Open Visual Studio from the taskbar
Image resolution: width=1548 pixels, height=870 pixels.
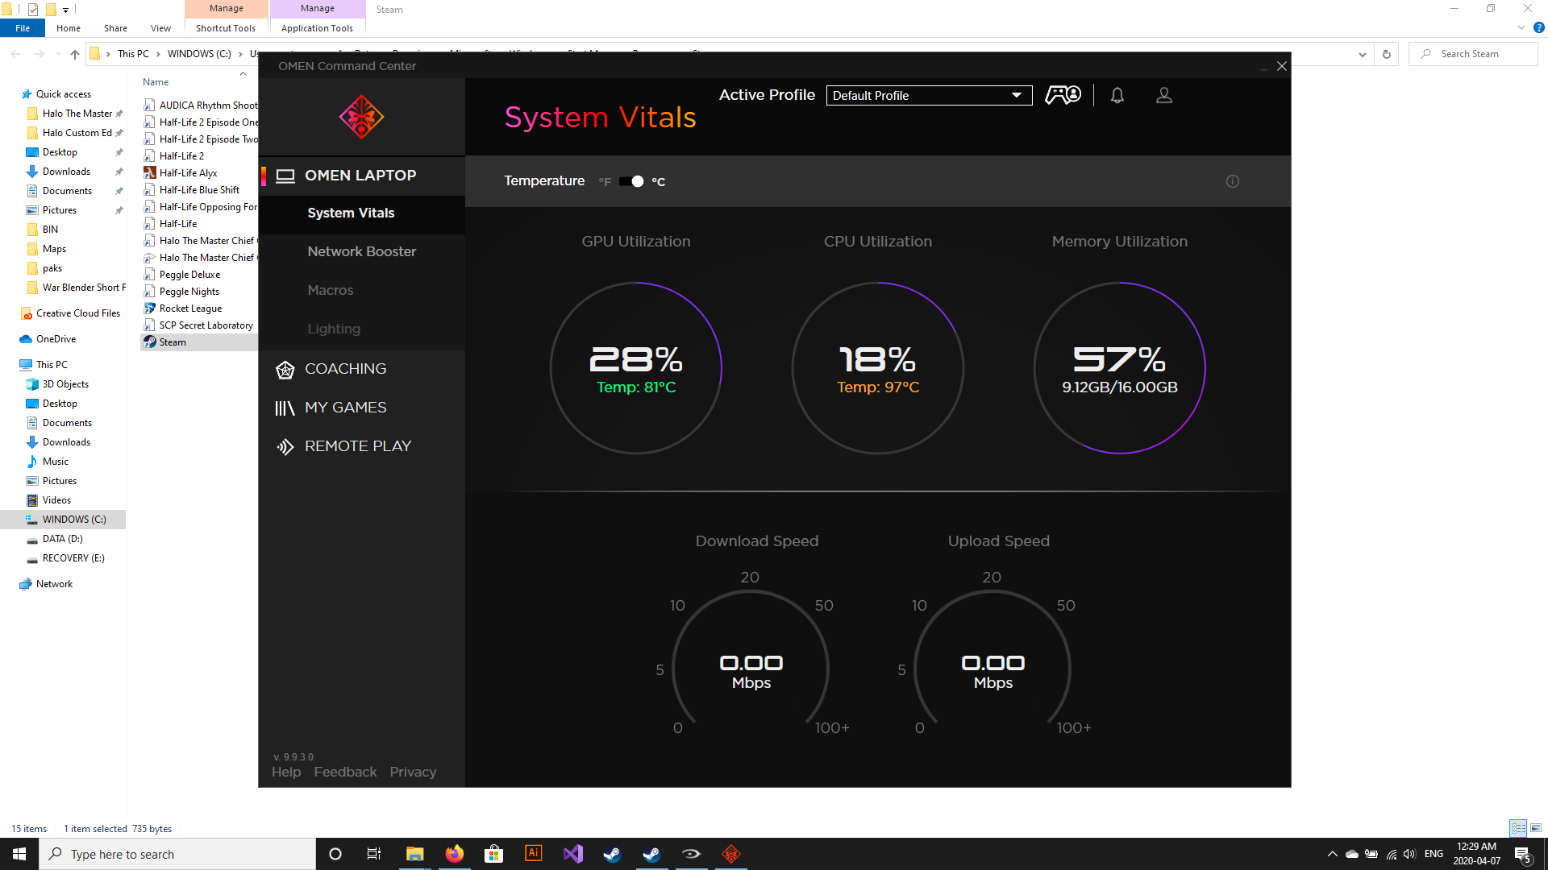(x=573, y=854)
